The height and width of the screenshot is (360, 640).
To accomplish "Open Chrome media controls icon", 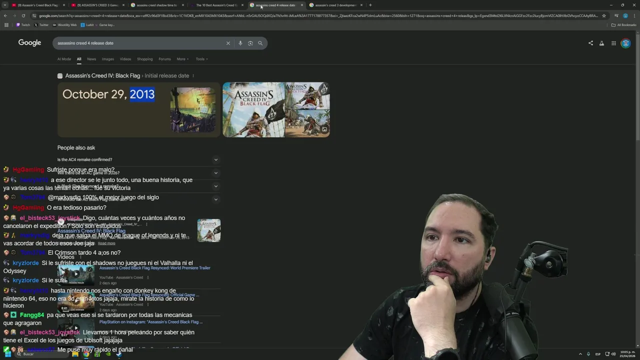I will (616, 15).
